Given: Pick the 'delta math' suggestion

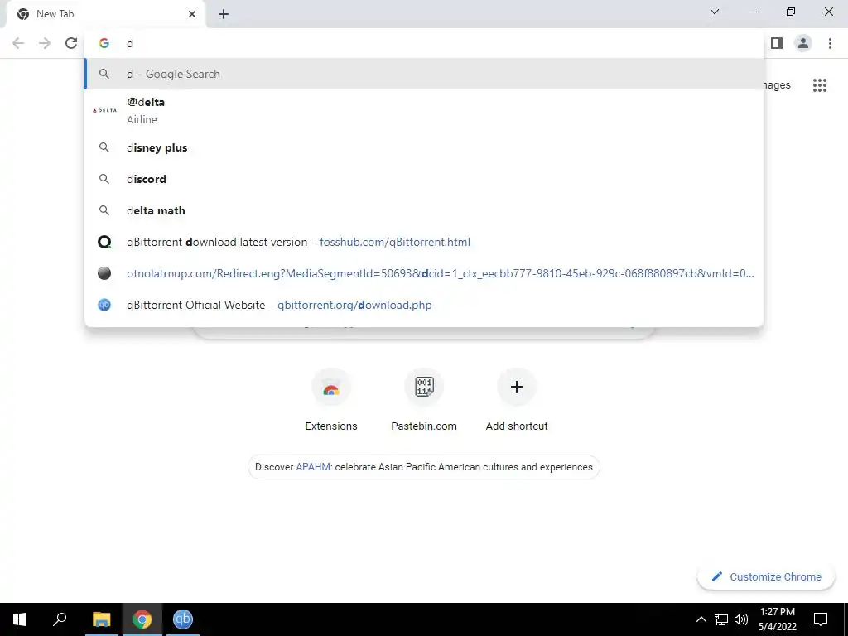Looking at the screenshot, I should (424, 210).
